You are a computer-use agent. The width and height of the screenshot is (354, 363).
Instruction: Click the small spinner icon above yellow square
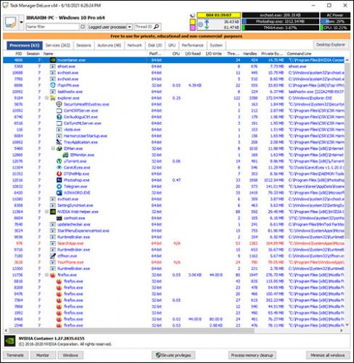[192, 15]
